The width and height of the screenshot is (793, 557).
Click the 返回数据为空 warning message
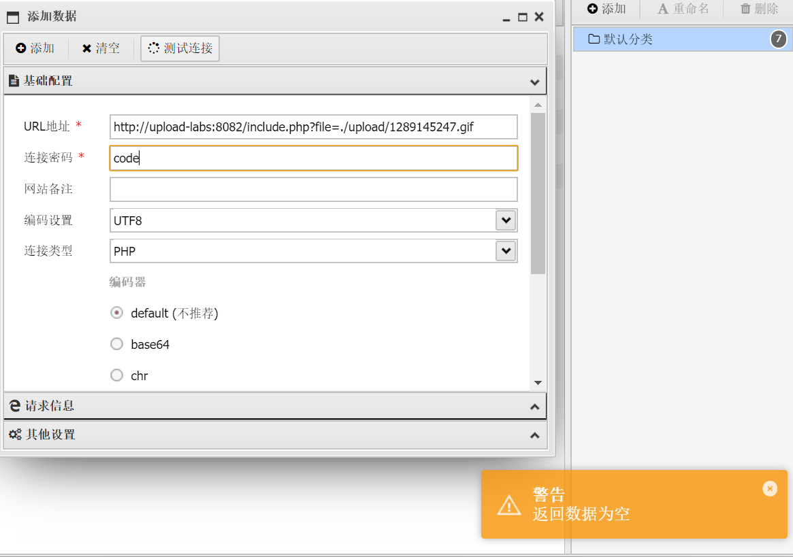581,514
